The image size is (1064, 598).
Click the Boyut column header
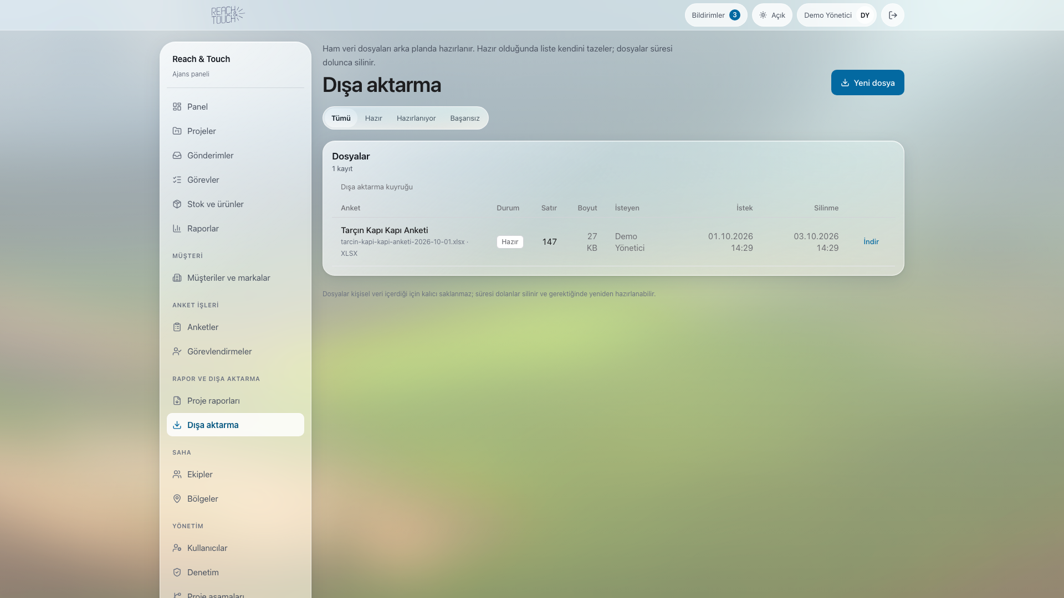click(x=587, y=208)
